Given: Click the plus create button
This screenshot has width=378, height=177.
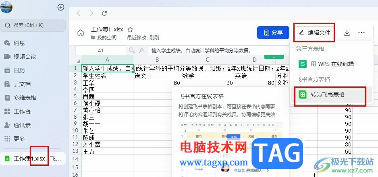Looking at the screenshot, I should [61, 8].
